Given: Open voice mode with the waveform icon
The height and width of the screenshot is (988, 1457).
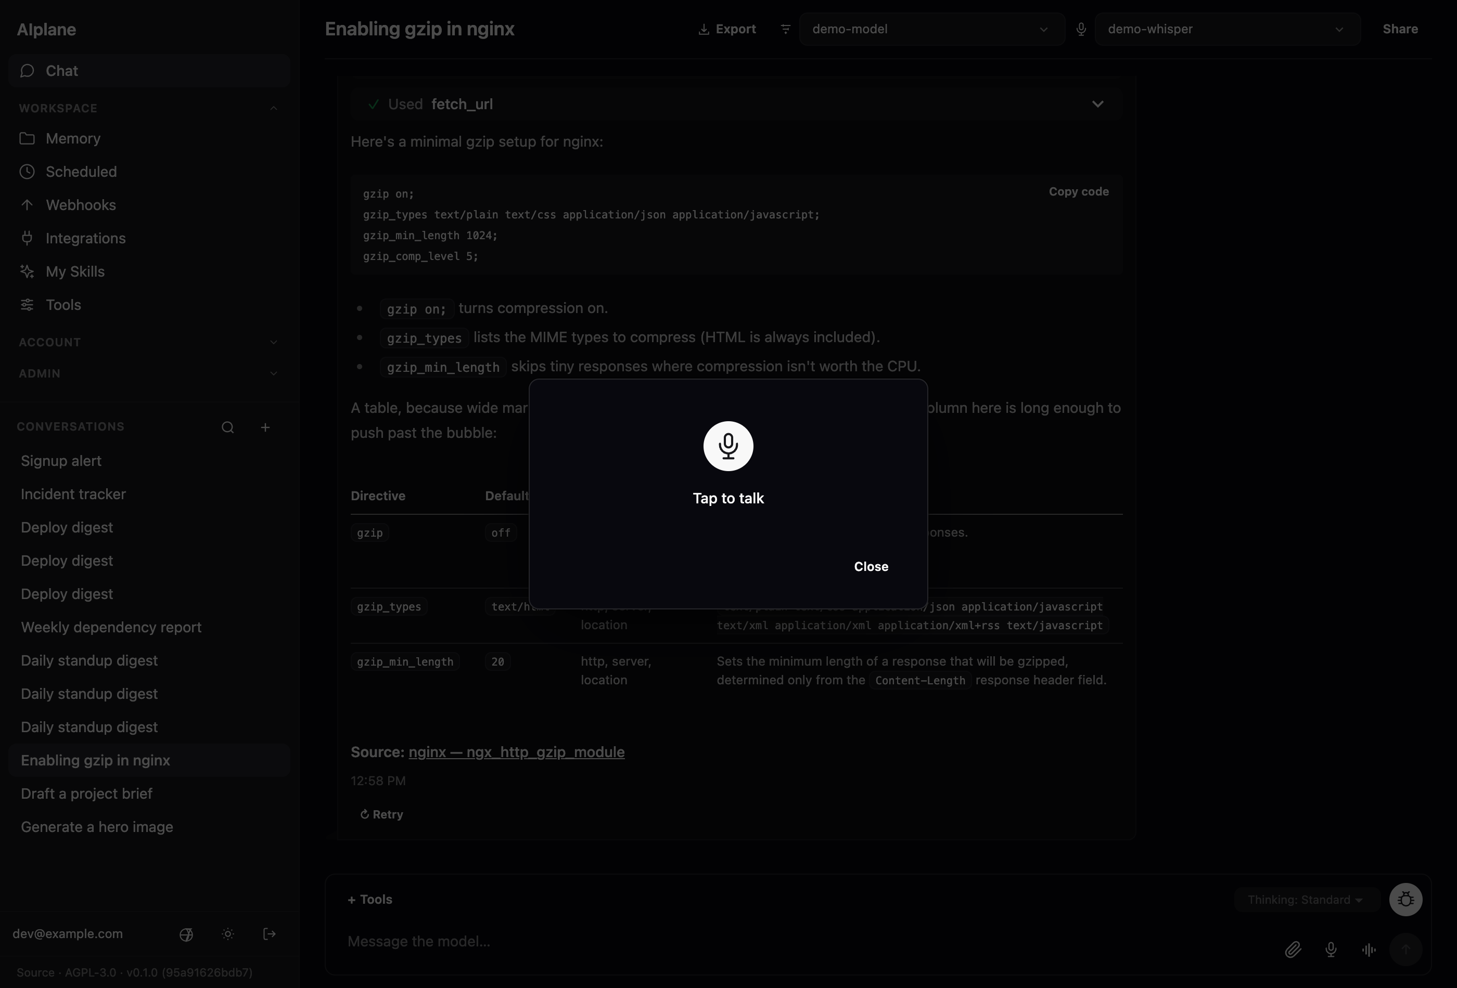Looking at the screenshot, I should click(x=1369, y=950).
